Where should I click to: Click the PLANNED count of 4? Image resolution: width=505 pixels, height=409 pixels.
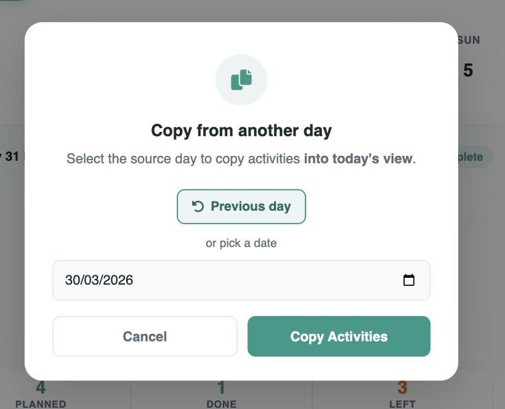(x=40, y=388)
